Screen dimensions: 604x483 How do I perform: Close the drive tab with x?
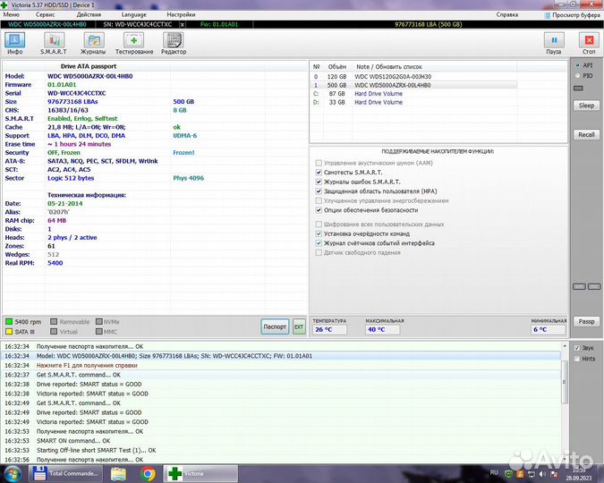pyautogui.click(x=183, y=24)
